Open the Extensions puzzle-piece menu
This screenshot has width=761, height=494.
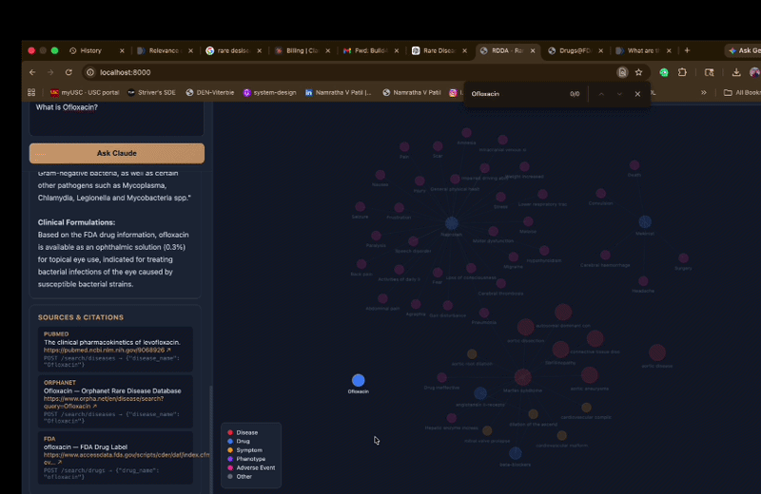pyautogui.click(x=682, y=72)
